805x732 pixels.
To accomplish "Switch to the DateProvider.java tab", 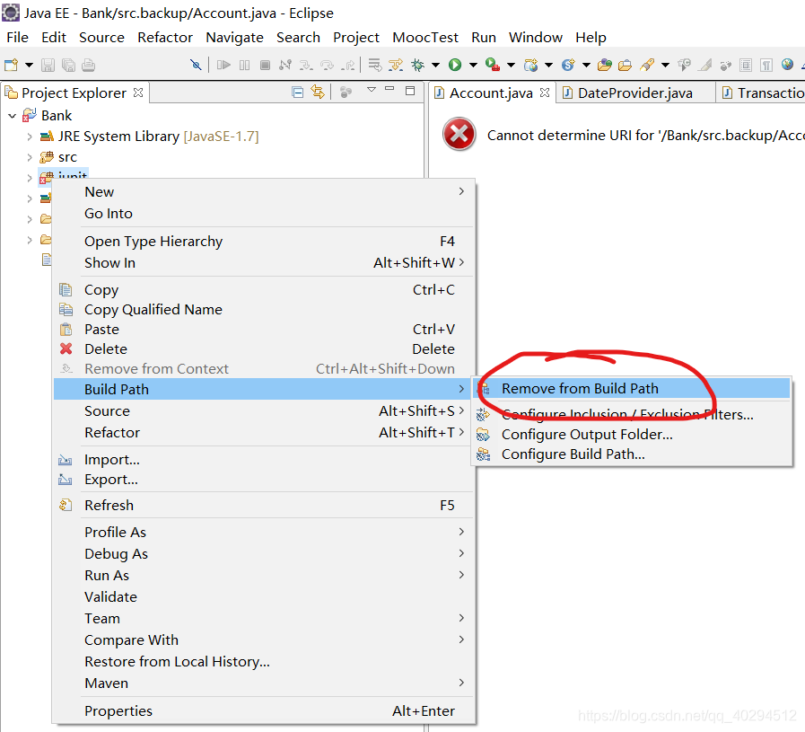I will click(x=635, y=93).
